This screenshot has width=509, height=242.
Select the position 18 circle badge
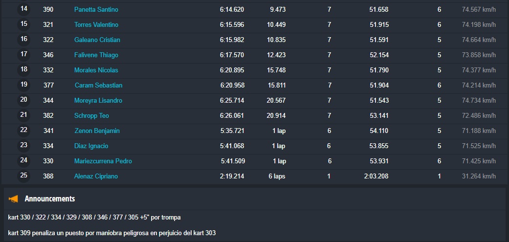point(24,69)
